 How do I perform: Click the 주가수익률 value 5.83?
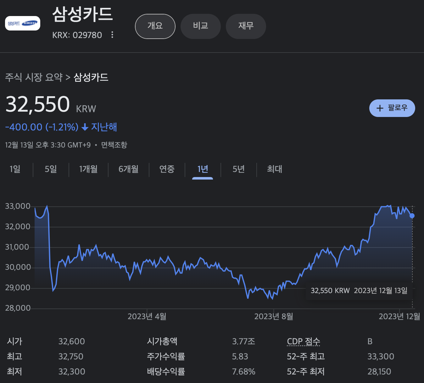(x=240, y=357)
